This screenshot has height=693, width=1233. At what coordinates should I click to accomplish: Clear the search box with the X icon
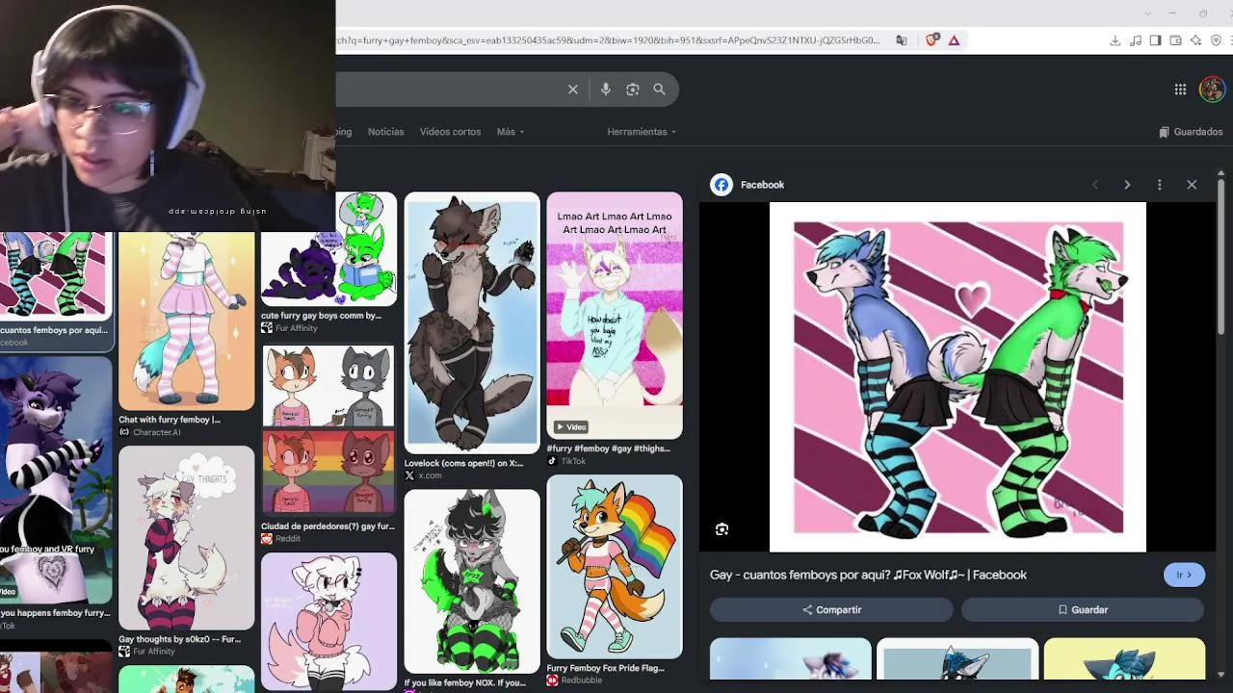[573, 90]
